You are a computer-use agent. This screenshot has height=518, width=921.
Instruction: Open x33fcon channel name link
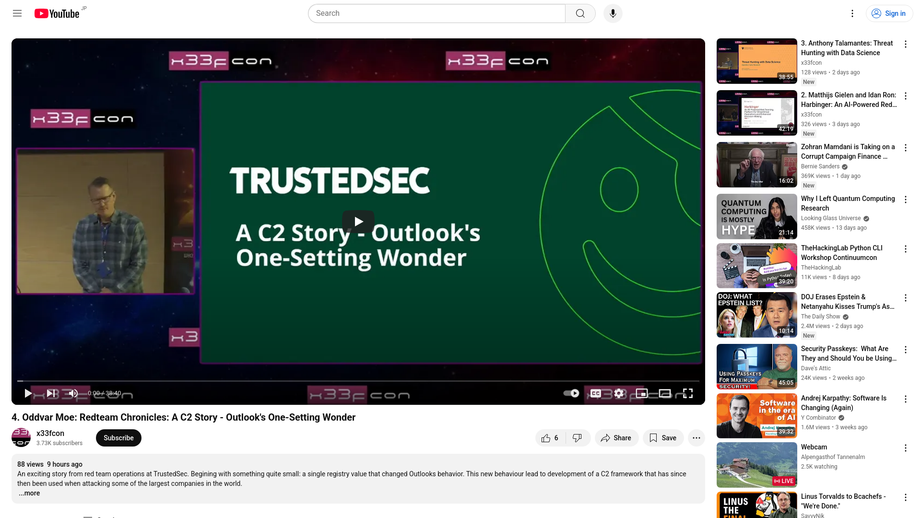[50, 433]
